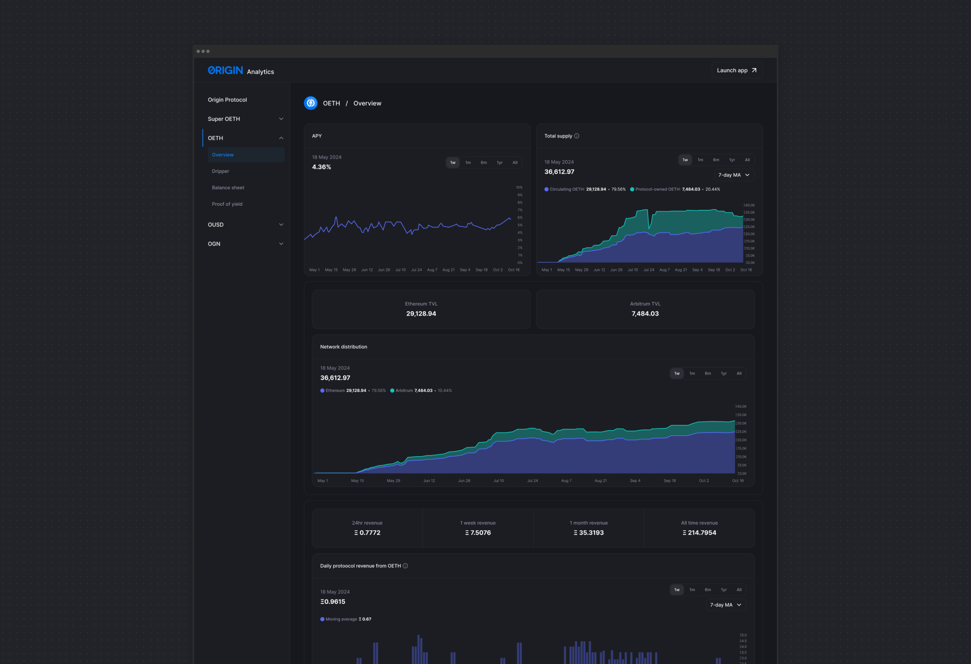Select 1yr range in APY chart
971x664 pixels.
click(500, 163)
